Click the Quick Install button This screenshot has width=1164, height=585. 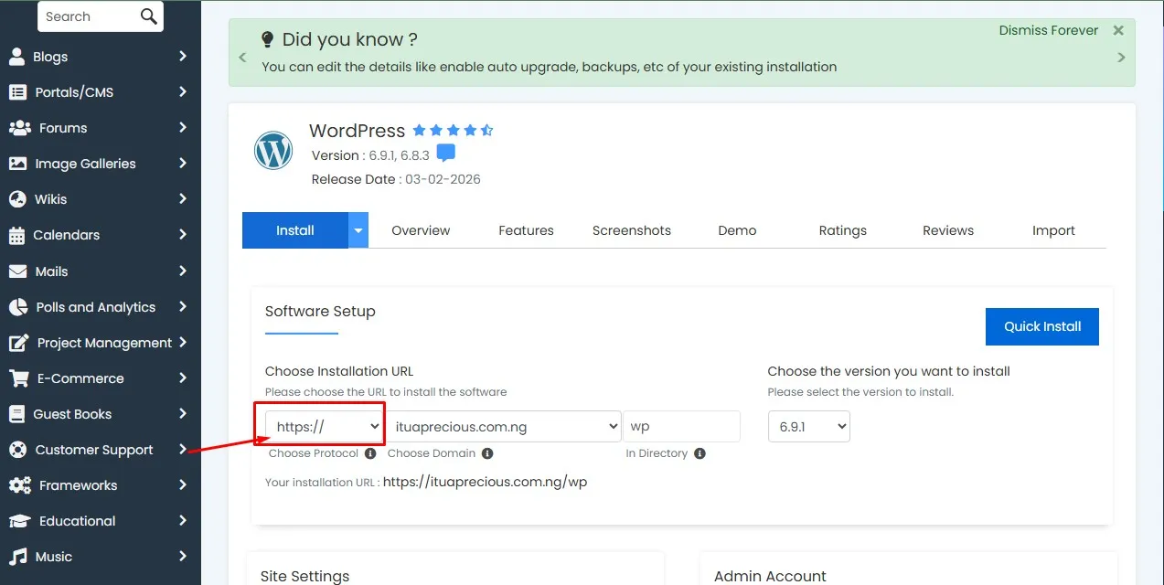(x=1041, y=326)
